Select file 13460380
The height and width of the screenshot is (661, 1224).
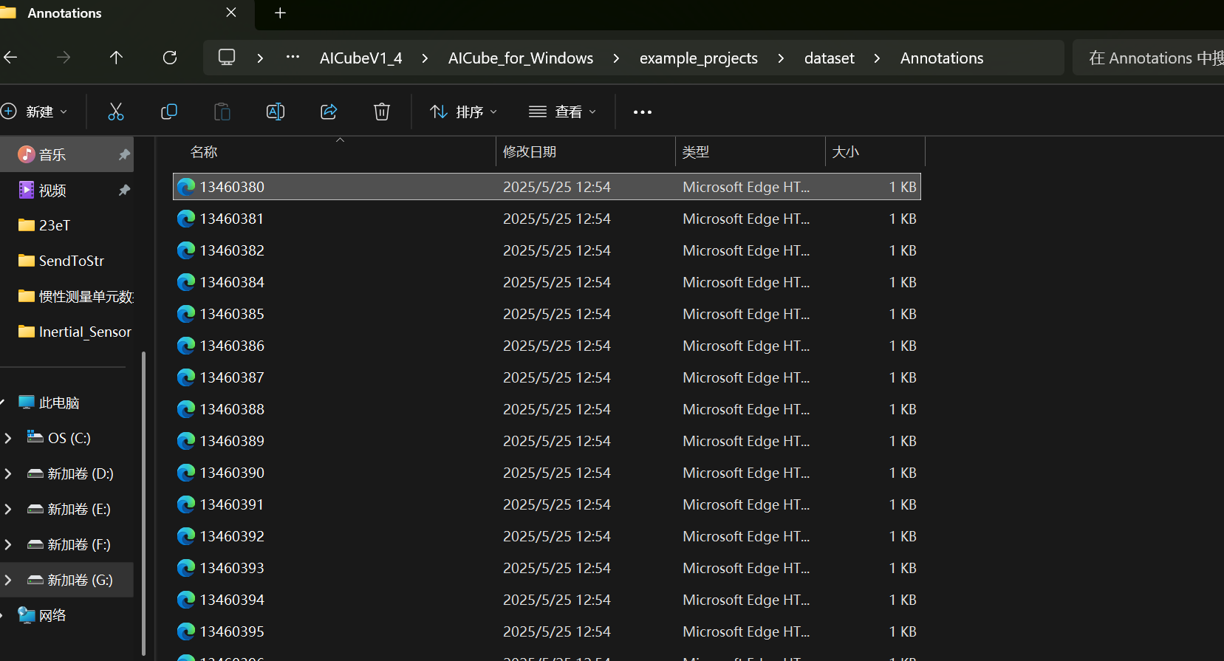pyautogui.click(x=547, y=187)
